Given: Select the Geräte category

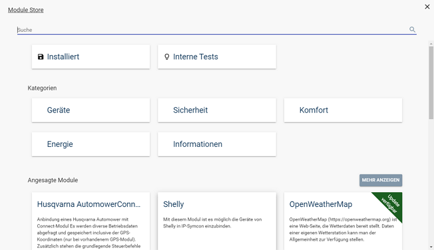Looking at the screenshot, I should 91,110.
